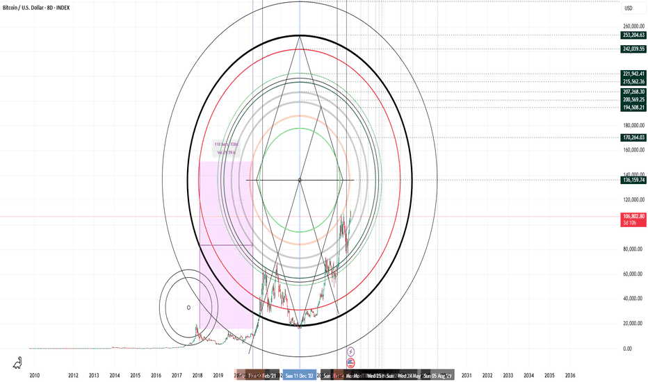Screen dimensions: 648x382
Task: Click the 2019 year on time axis
Action: click(218, 375)
